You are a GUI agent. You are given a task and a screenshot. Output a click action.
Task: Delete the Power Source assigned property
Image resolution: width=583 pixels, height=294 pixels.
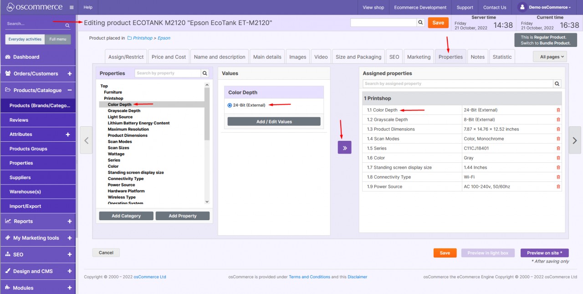(x=558, y=187)
